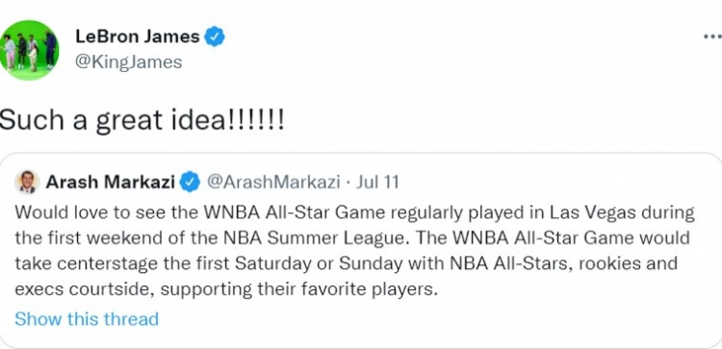This screenshot has width=722, height=349.
Task: Open the @KingJames handle link
Action: [x=128, y=62]
